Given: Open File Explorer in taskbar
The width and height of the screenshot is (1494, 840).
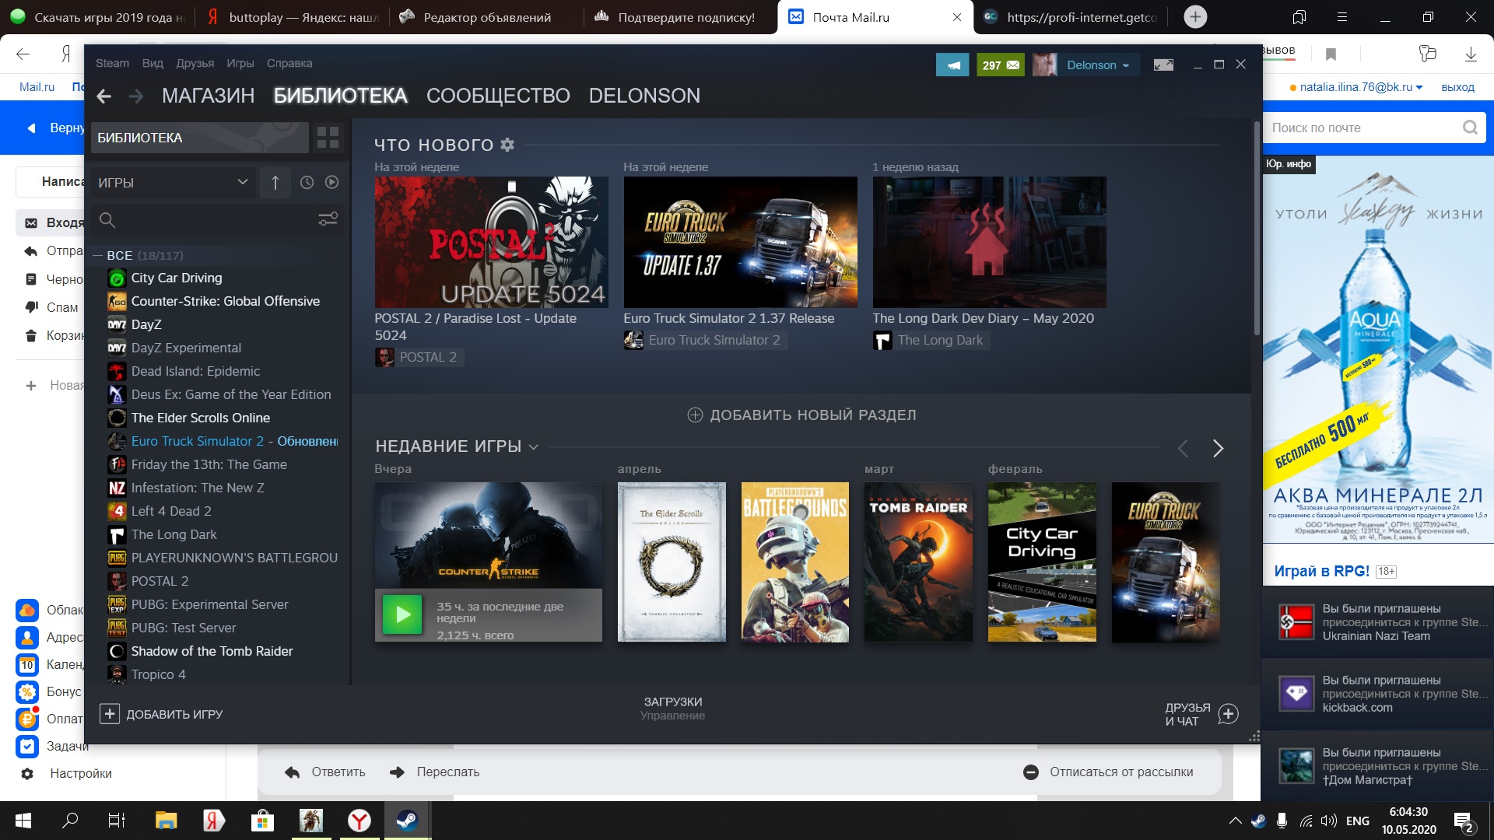Looking at the screenshot, I should 166,821.
